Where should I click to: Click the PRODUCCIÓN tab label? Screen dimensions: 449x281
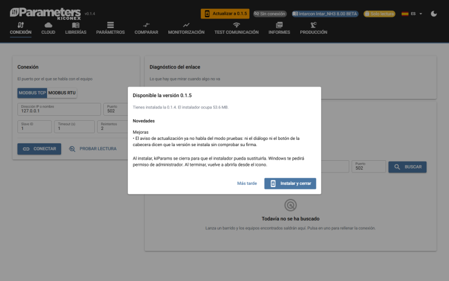click(314, 33)
